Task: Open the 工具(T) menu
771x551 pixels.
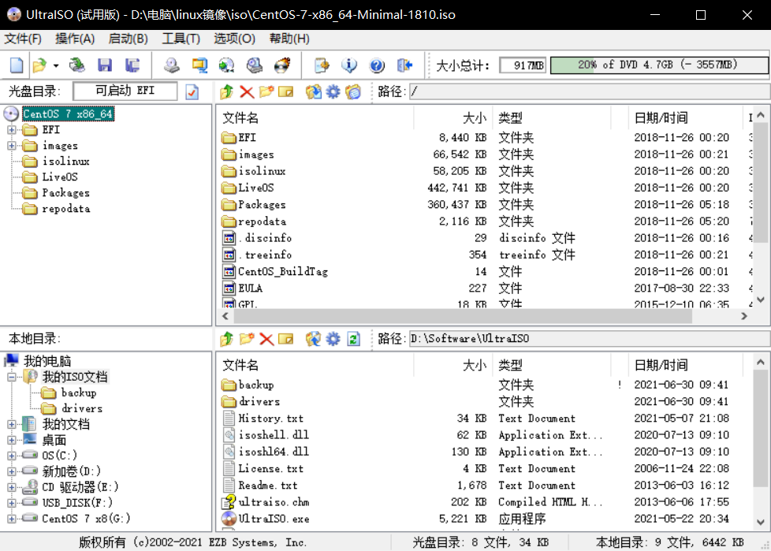Action: (x=181, y=39)
